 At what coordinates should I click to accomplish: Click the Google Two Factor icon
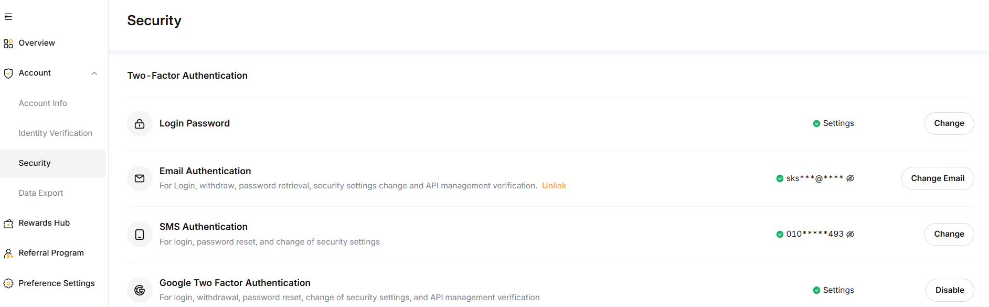point(140,290)
